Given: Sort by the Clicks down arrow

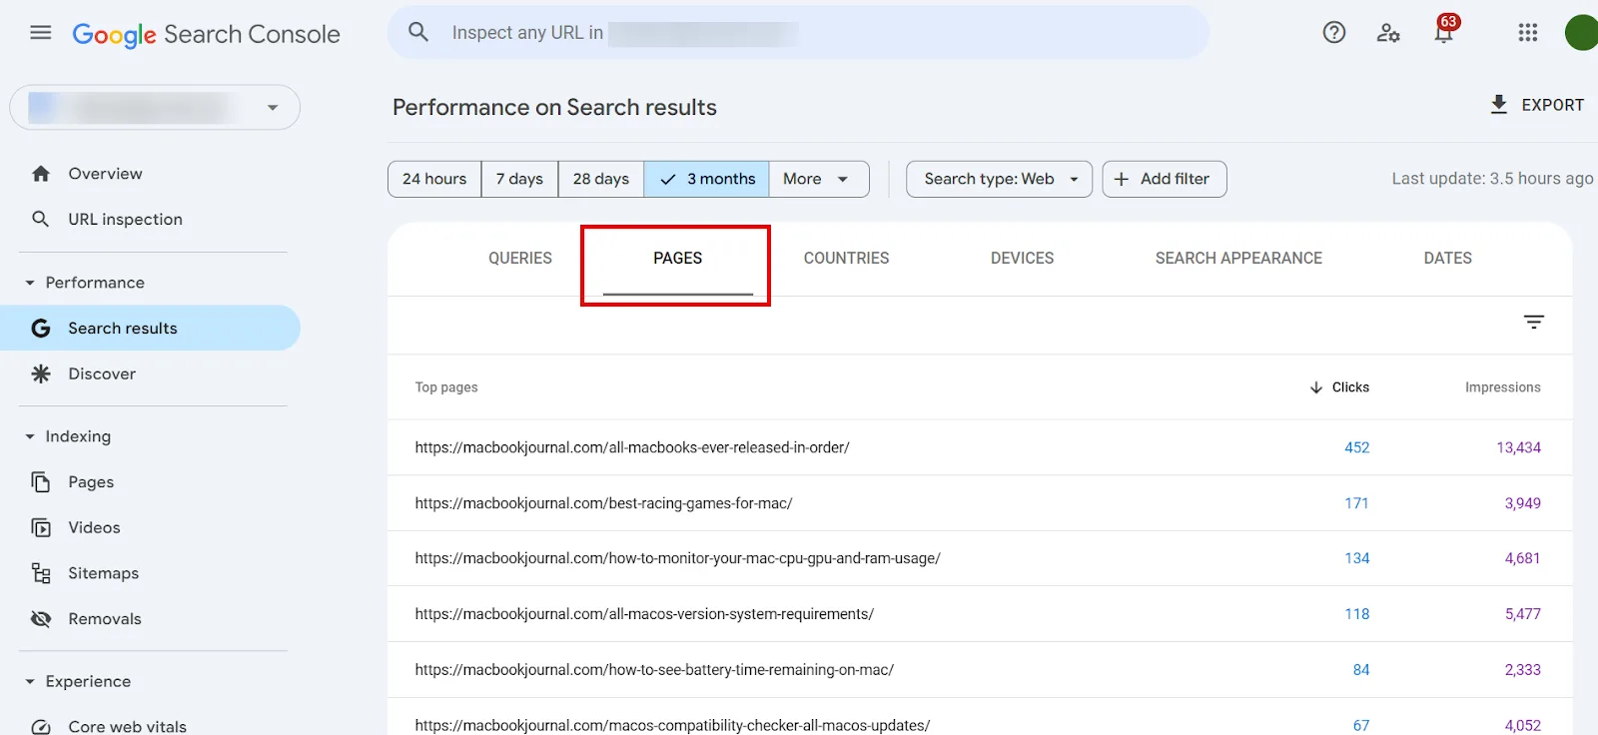Looking at the screenshot, I should pyautogui.click(x=1316, y=387).
